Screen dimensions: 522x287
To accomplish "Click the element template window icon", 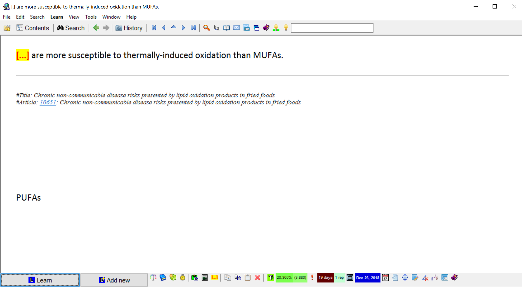I will (246, 28).
